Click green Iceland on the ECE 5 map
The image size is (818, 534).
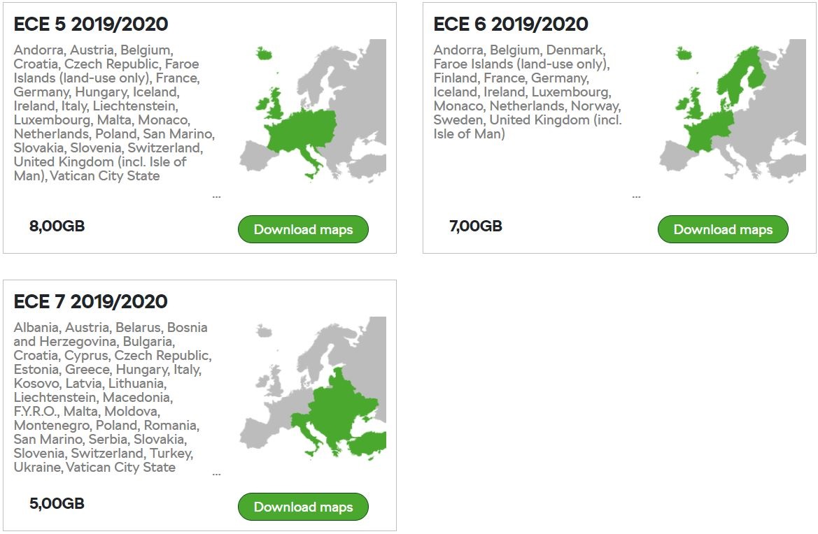[264, 53]
